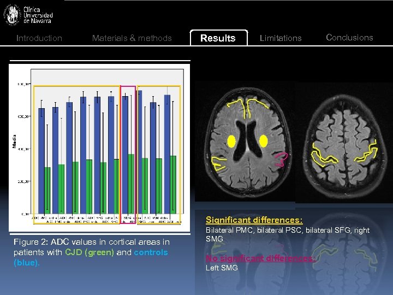
Task: Go to Materials & methods tab
Action: pos(132,38)
